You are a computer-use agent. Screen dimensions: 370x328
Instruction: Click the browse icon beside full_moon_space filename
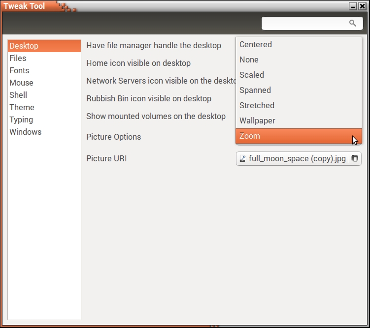[x=354, y=158]
